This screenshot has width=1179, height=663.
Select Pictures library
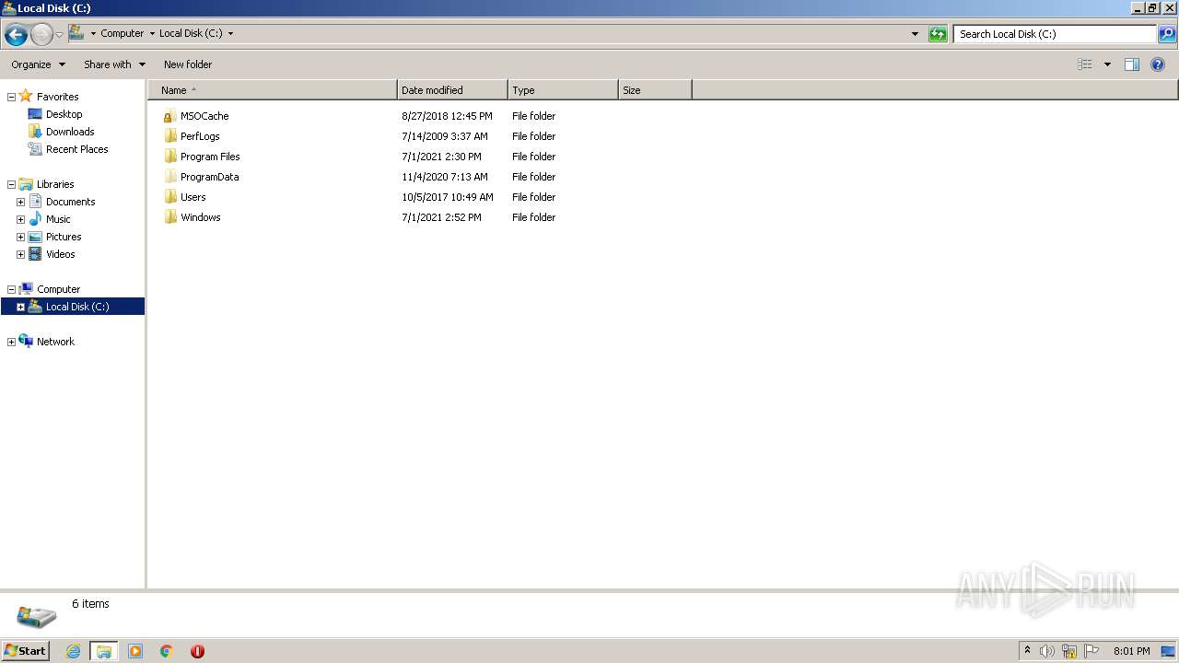64,237
